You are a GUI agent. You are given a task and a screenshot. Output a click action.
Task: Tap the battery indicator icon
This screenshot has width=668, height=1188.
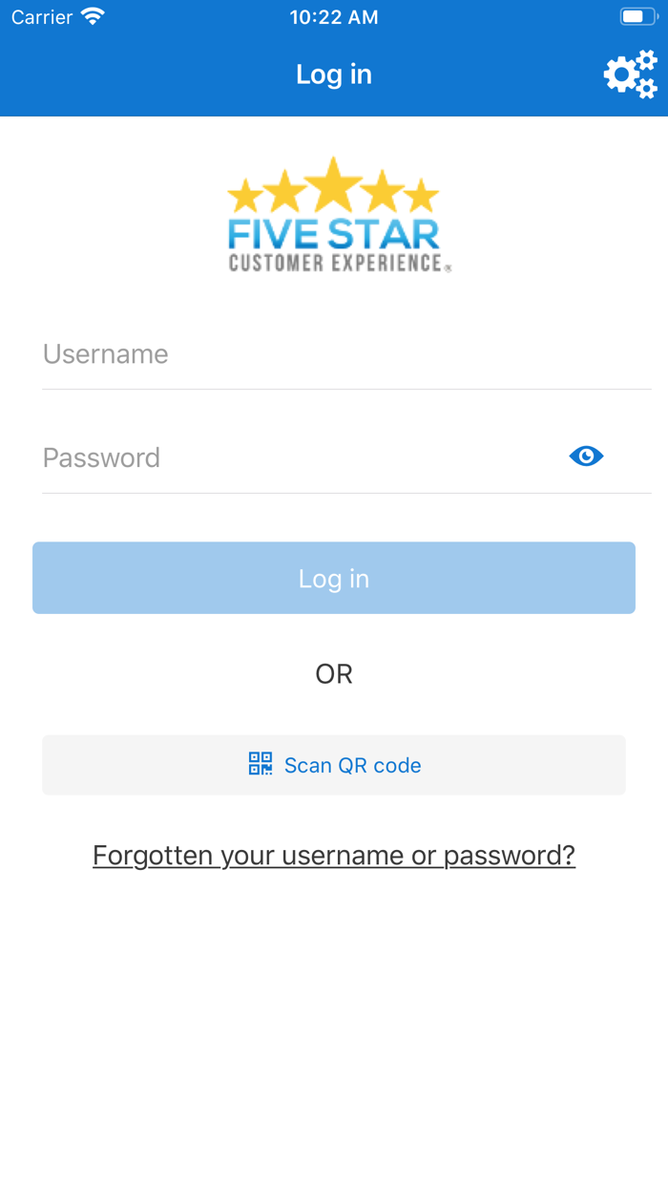click(637, 17)
